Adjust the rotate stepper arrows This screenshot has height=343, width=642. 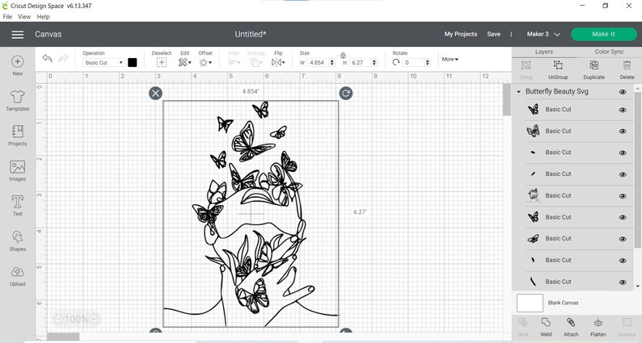click(x=428, y=63)
